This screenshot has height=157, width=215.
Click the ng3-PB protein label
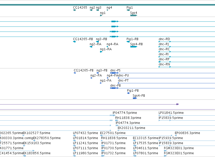tap(102, 70)
